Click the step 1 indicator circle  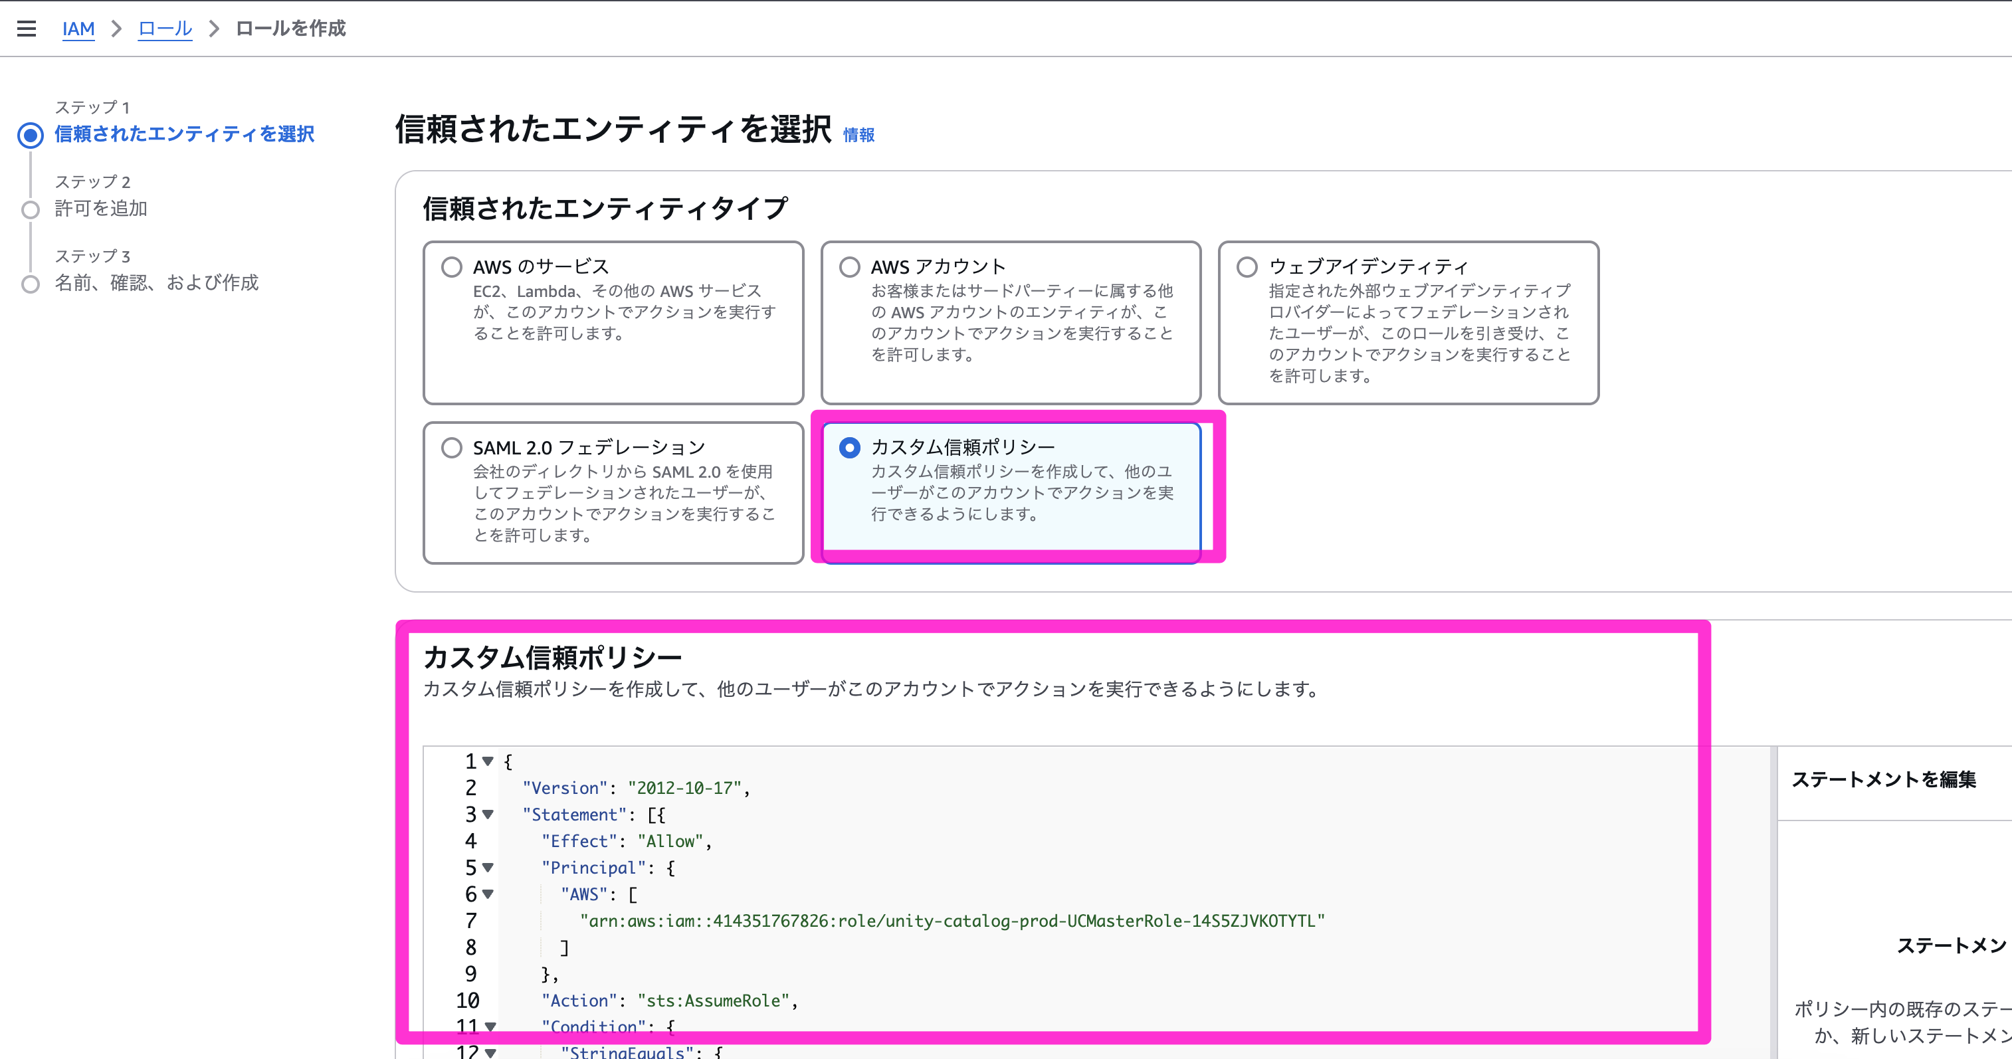(x=31, y=135)
